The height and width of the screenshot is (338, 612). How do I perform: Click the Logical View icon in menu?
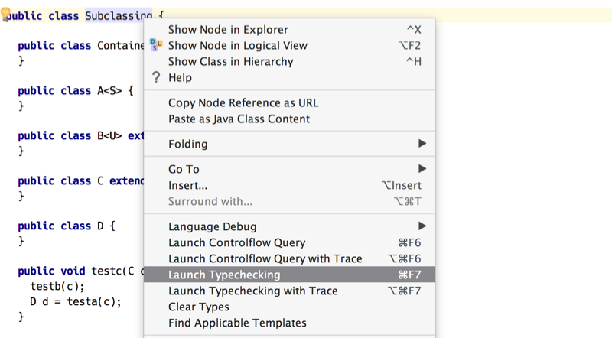[156, 45]
